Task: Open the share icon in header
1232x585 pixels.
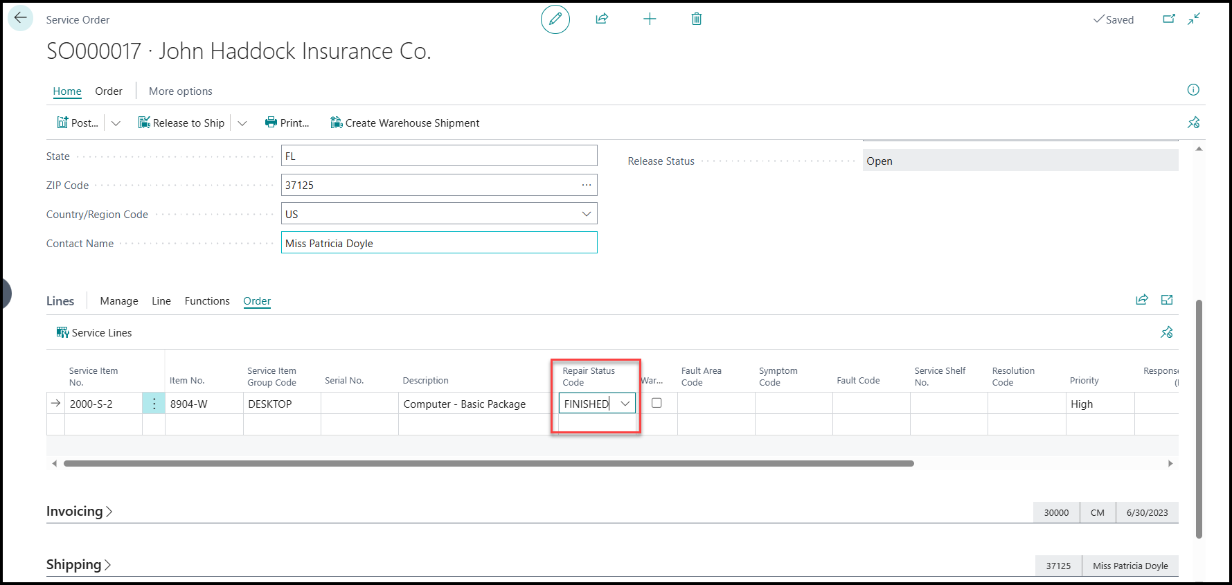Action: [602, 19]
